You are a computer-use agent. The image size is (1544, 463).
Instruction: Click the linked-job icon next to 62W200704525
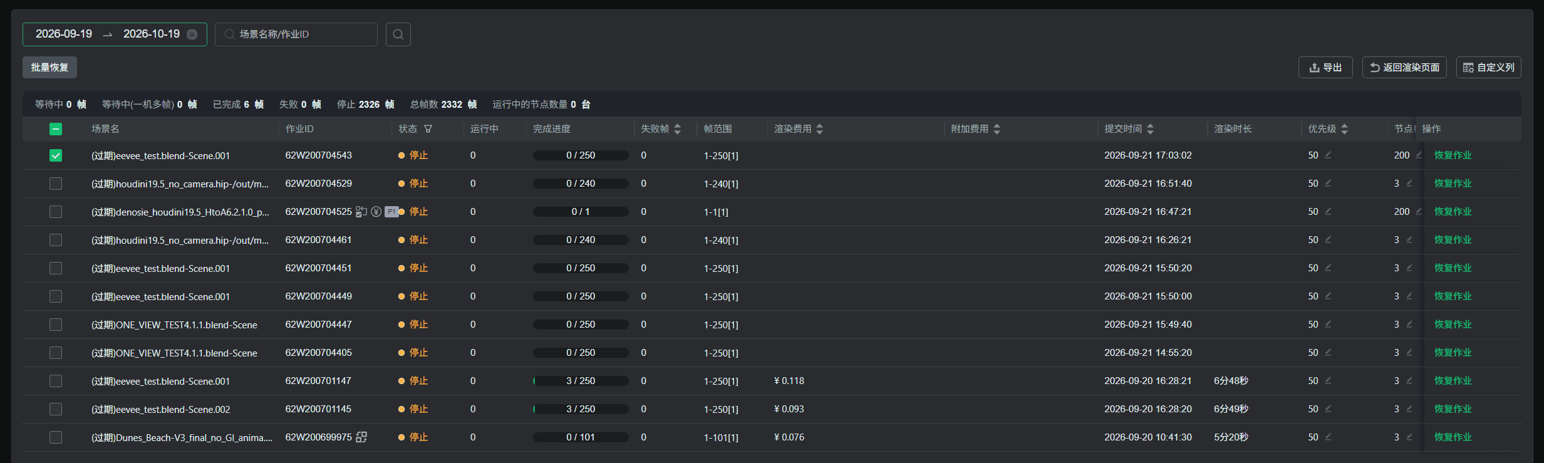coord(361,212)
